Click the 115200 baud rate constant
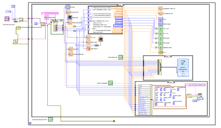The width and height of the screenshot is (221, 128). pyautogui.click(x=8, y=12)
